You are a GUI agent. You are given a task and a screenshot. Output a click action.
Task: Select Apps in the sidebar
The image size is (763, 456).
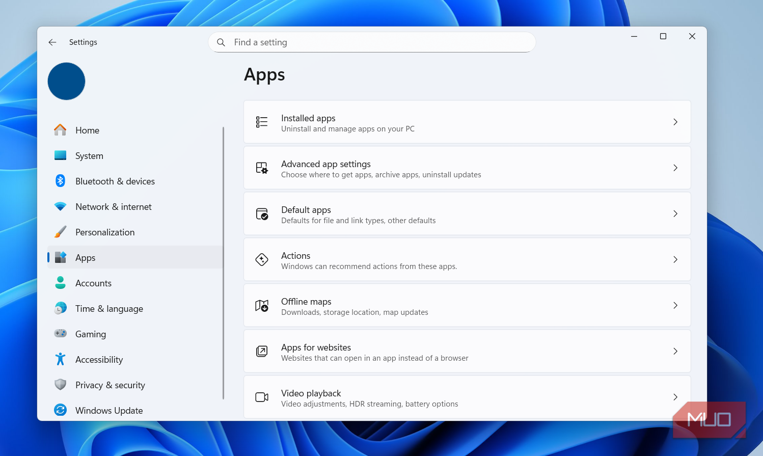[x=135, y=257]
